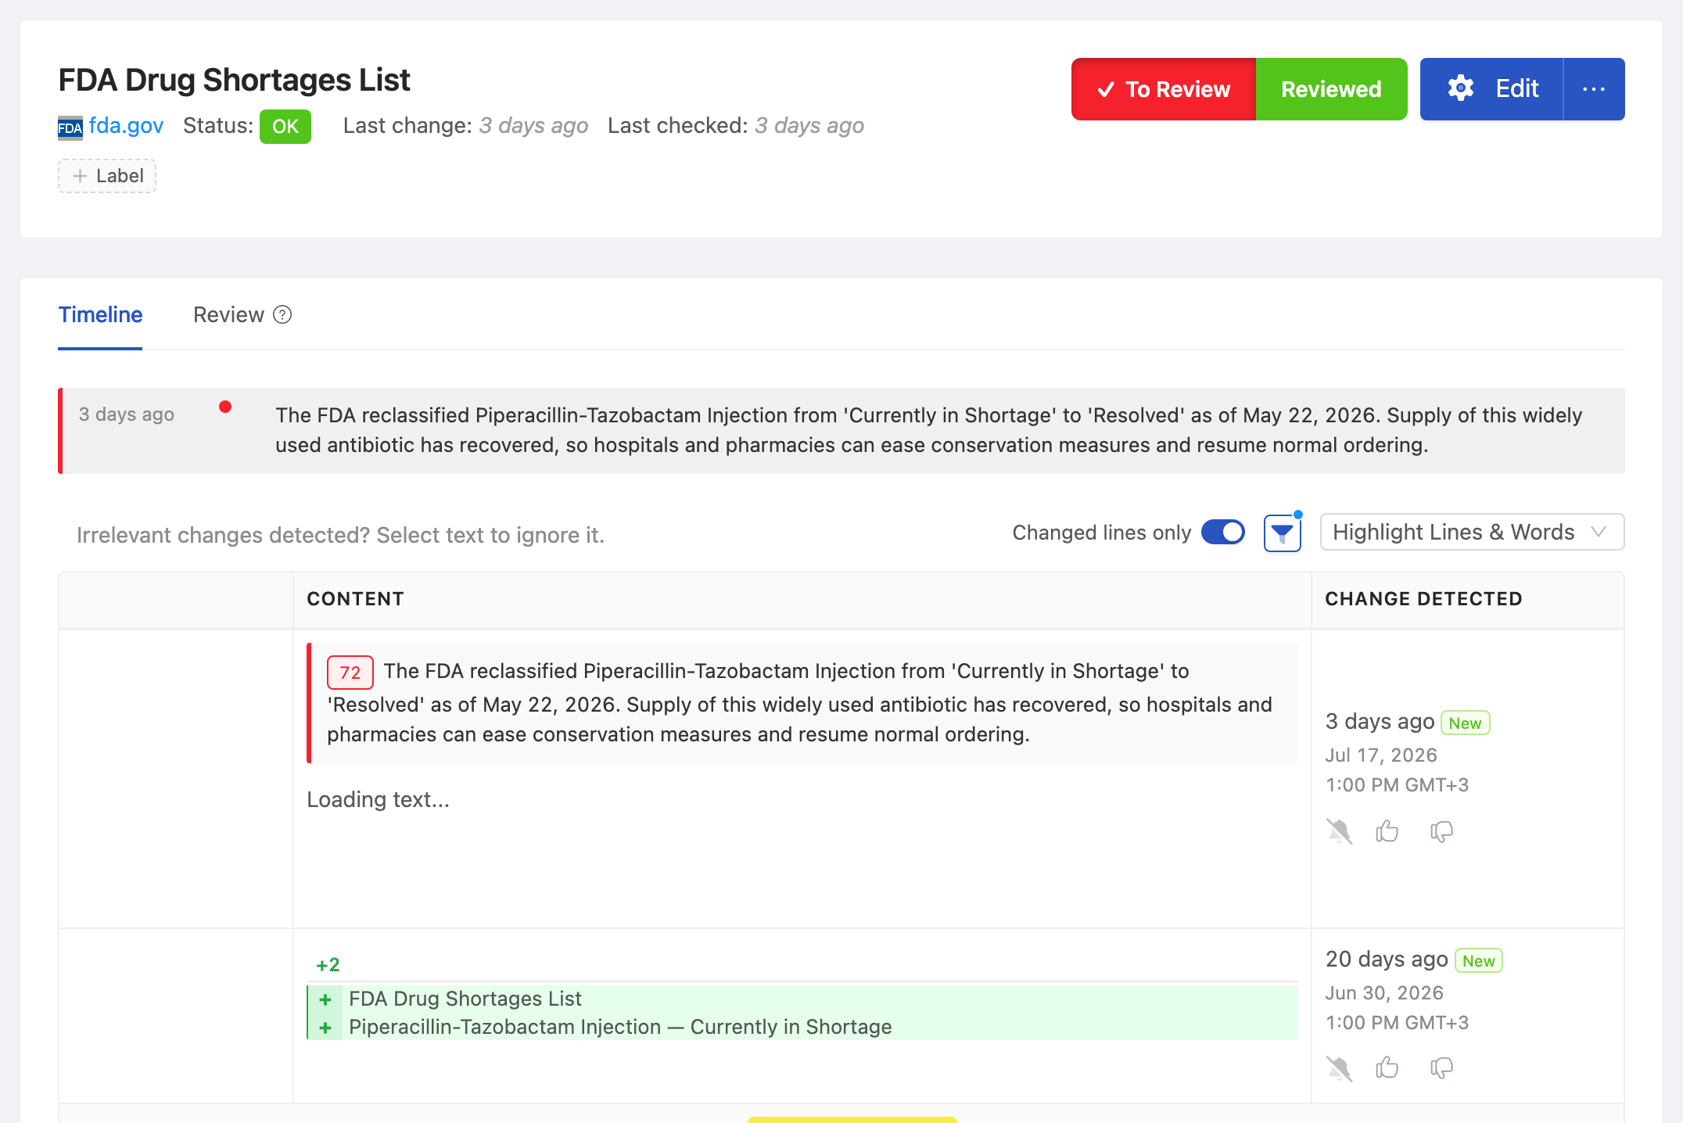Viewport: 1683px width, 1123px height.
Task: Click the red 72 importance badge
Action: [x=350, y=673]
